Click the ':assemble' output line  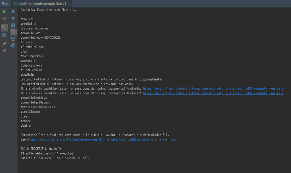coord(28,61)
